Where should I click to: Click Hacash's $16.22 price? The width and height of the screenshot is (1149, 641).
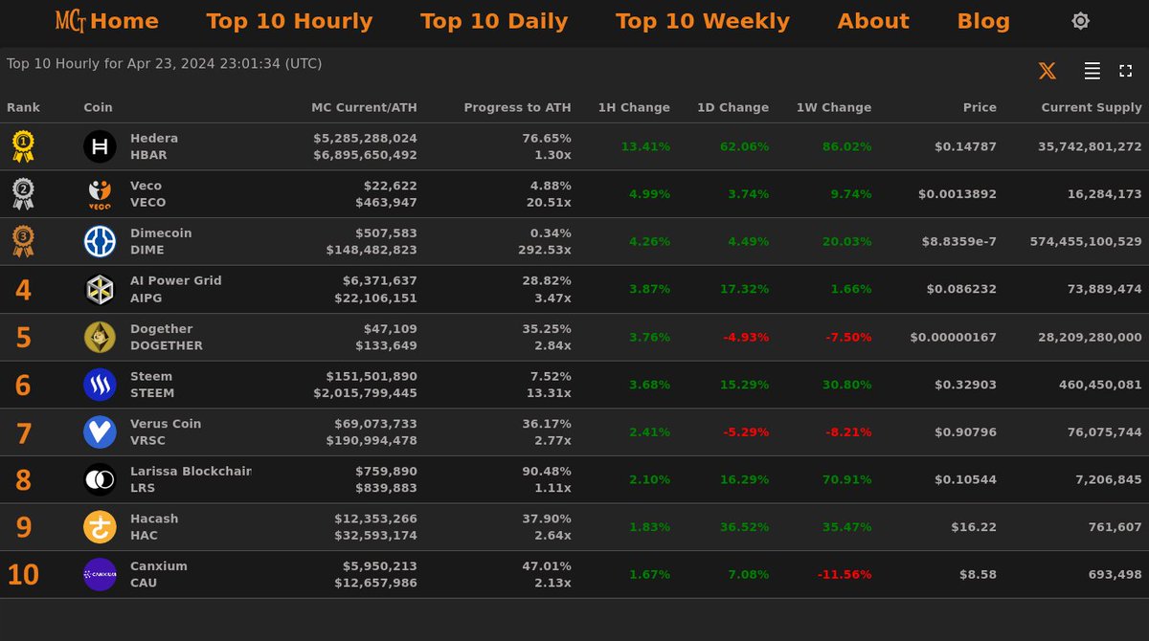pyautogui.click(x=974, y=527)
